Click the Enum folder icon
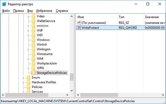Image resolution: width=166 pixels, height=104 pixels. point(29,78)
